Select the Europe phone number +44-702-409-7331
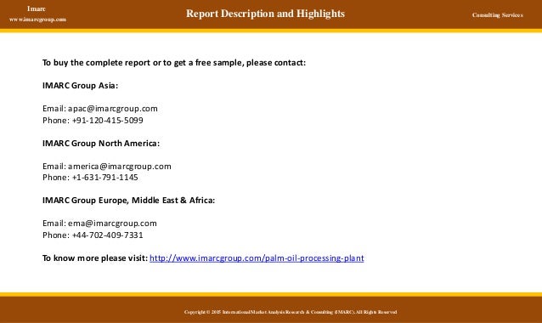Screen dimensions: 542x323 (108, 235)
